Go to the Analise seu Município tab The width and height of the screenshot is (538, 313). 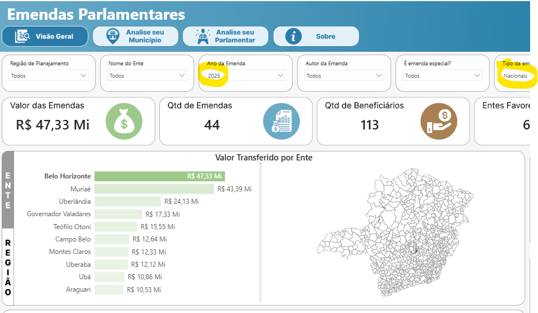coord(136,37)
